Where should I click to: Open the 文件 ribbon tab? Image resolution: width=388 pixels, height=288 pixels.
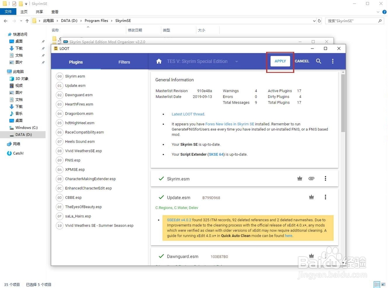[x=8, y=12]
